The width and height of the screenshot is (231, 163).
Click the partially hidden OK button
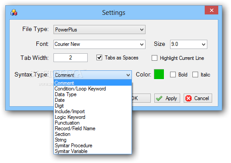(141, 98)
